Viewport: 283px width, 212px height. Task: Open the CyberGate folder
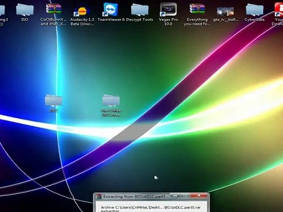point(254,10)
